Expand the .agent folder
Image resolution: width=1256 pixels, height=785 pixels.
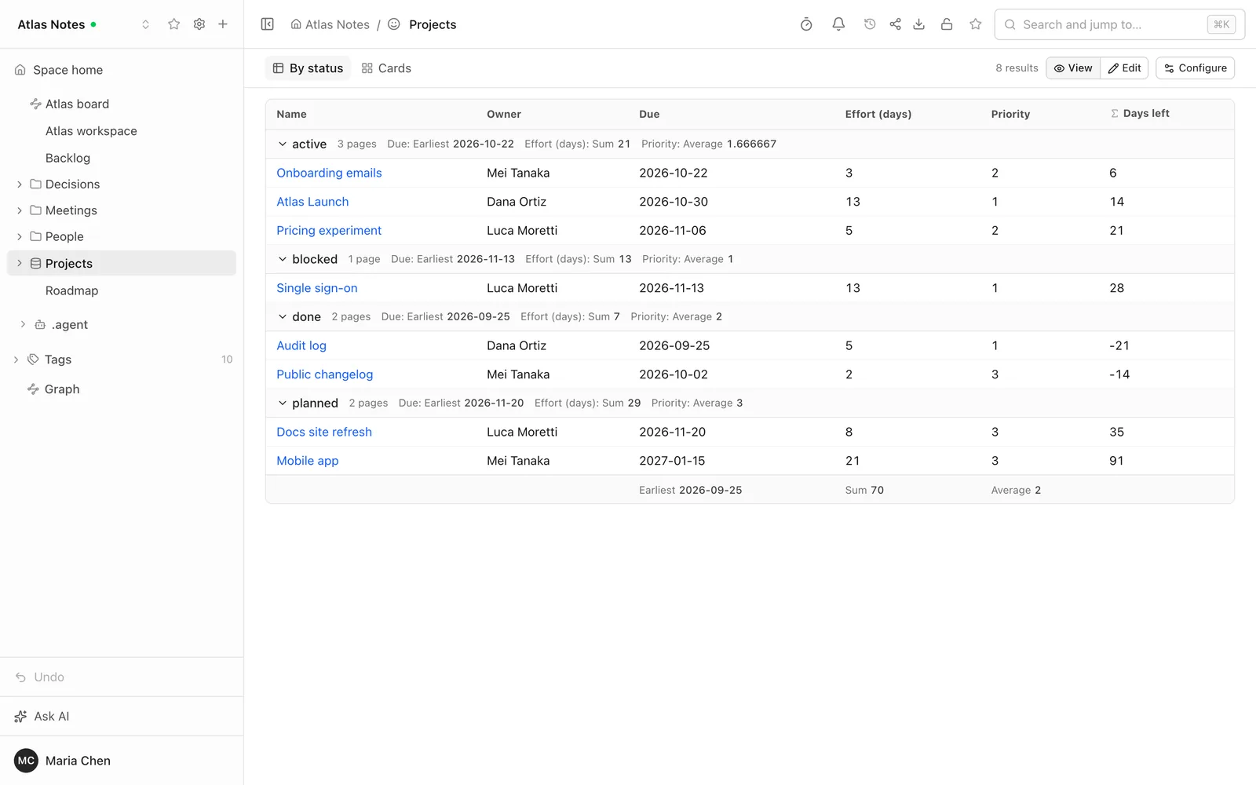[x=23, y=324]
